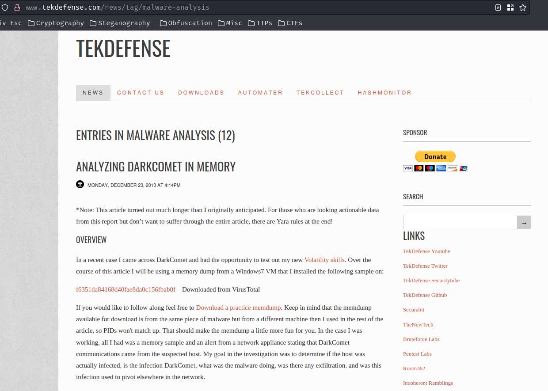Visit the Bruteforce Labs link

[x=421, y=339]
